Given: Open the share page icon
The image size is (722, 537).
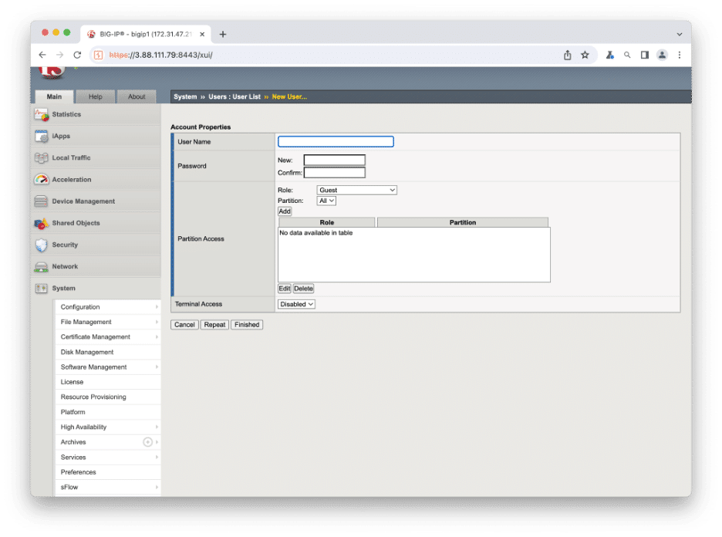Looking at the screenshot, I should [567, 55].
